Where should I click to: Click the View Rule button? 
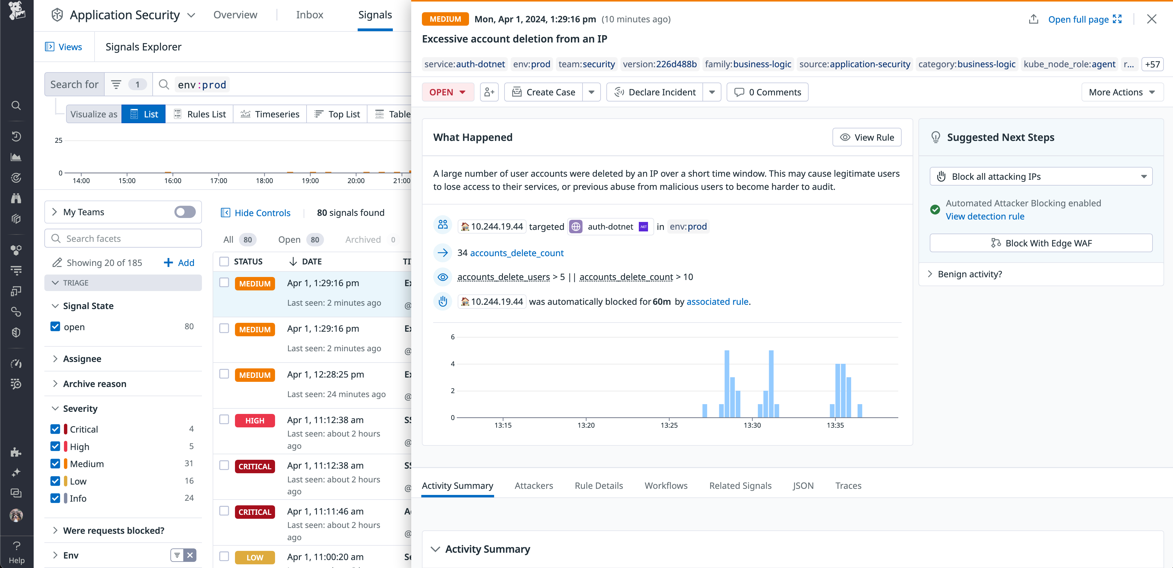click(866, 137)
